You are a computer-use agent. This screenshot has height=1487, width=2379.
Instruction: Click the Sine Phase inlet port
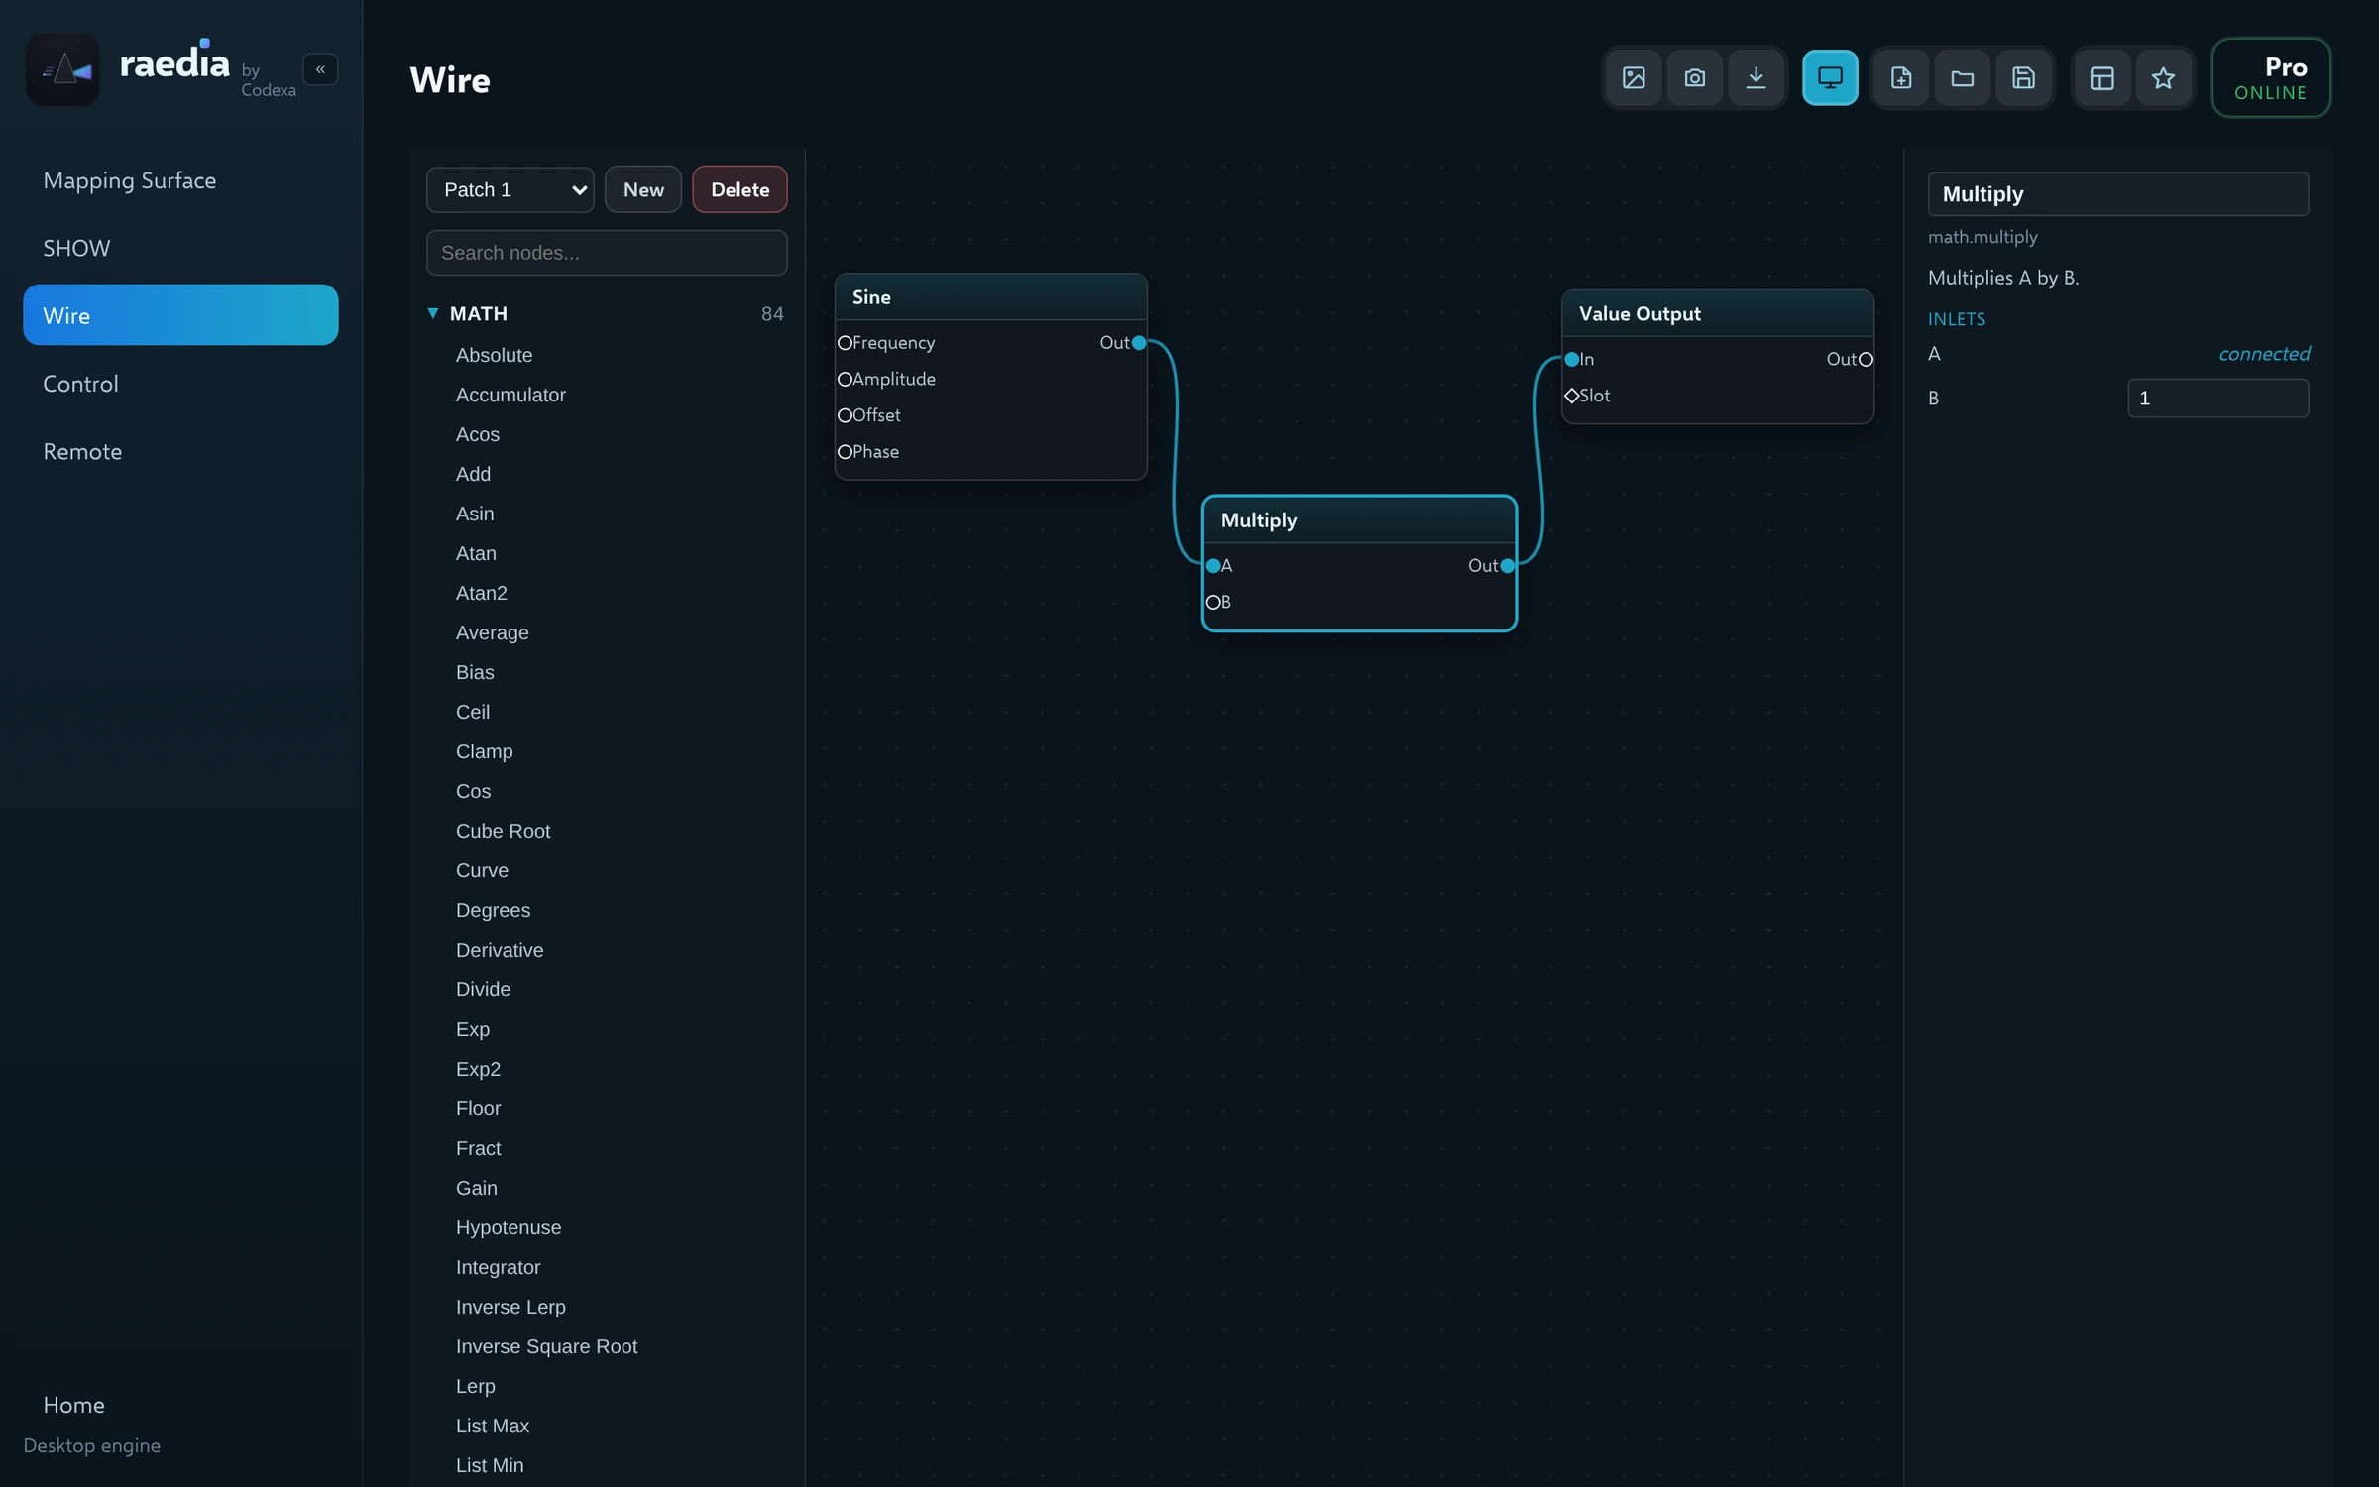(845, 452)
